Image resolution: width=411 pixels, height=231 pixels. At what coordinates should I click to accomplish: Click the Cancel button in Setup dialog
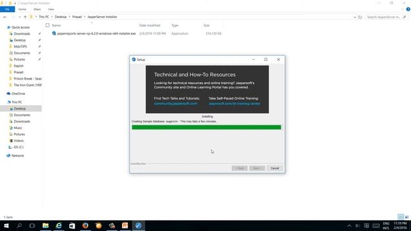click(274, 168)
